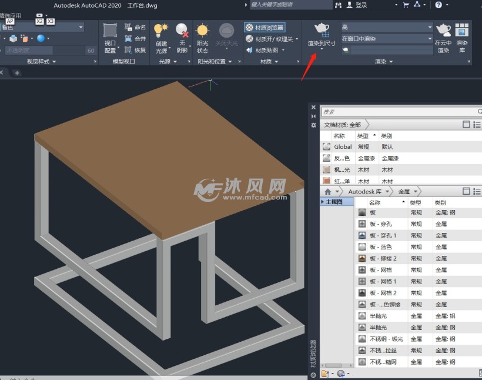This screenshot has width=482, height=380.
Task: Click the 名称 column header in 文档材质
Action: point(339,136)
